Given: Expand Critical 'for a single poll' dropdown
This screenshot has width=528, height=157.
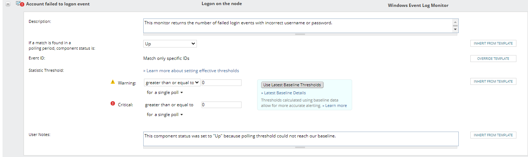Looking at the screenshot, I should 165,115.
